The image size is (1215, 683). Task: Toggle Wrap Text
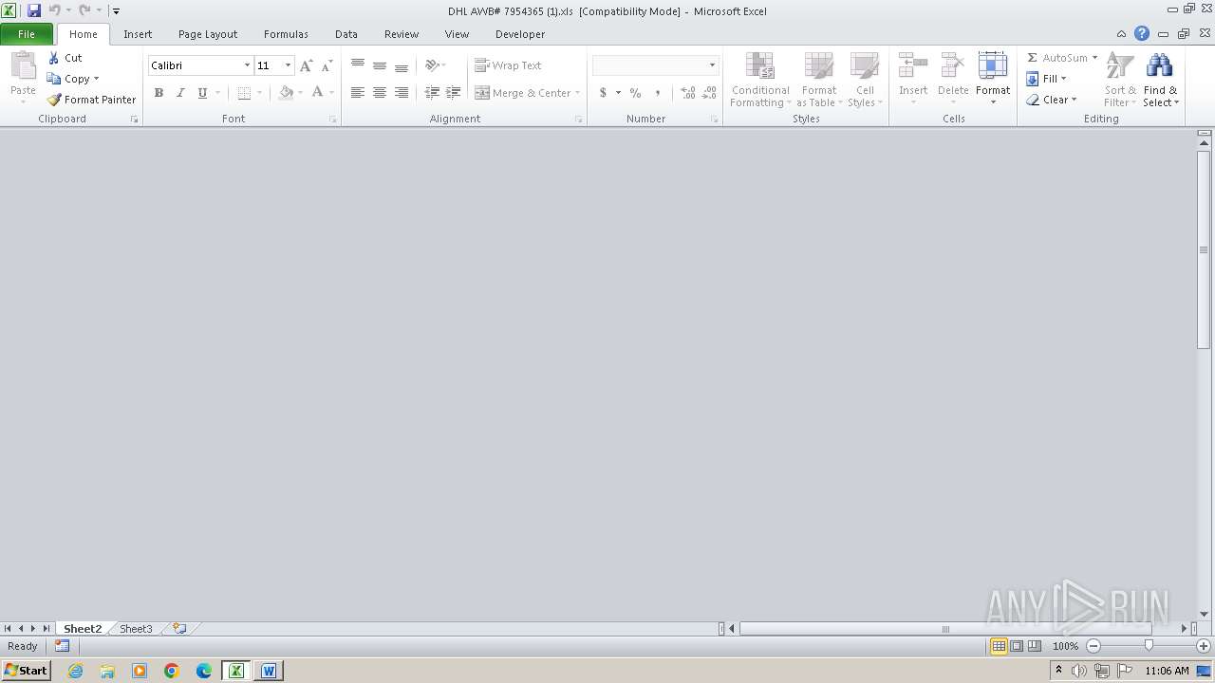tap(509, 65)
